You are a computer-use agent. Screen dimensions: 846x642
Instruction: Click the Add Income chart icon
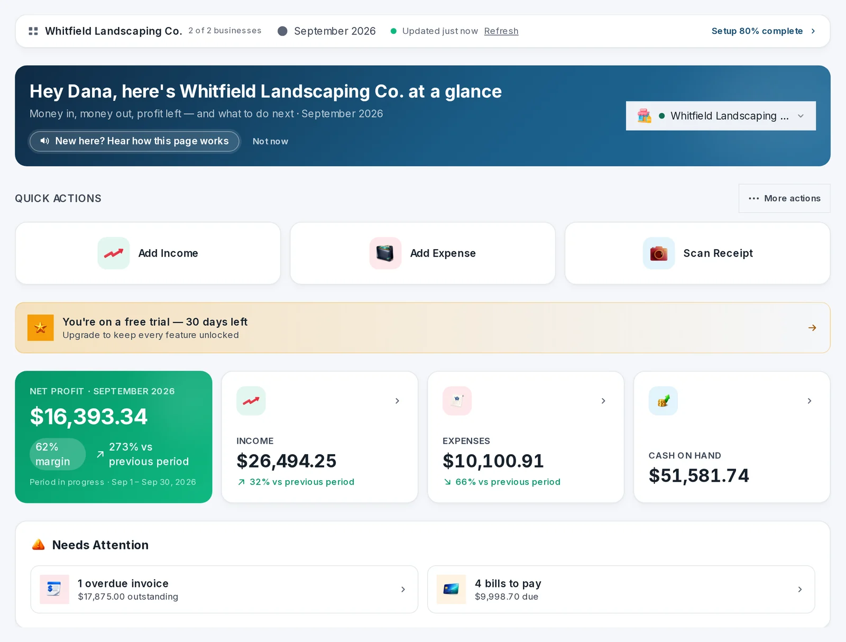(114, 253)
